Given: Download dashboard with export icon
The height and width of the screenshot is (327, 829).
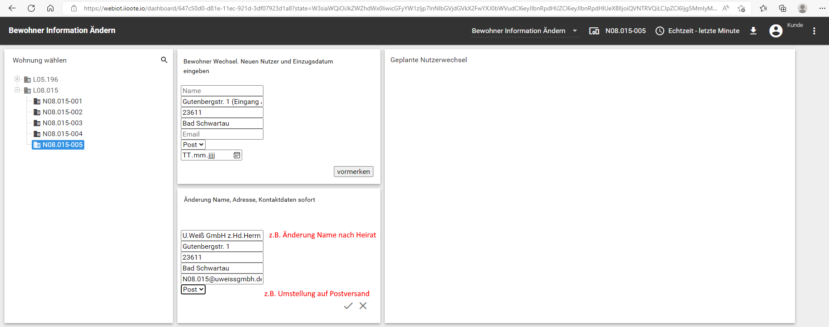Looking at the screenshot, I should 753,31.
